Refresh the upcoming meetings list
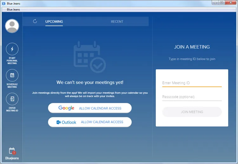This screenshot has width=238, height=164. 35,21
